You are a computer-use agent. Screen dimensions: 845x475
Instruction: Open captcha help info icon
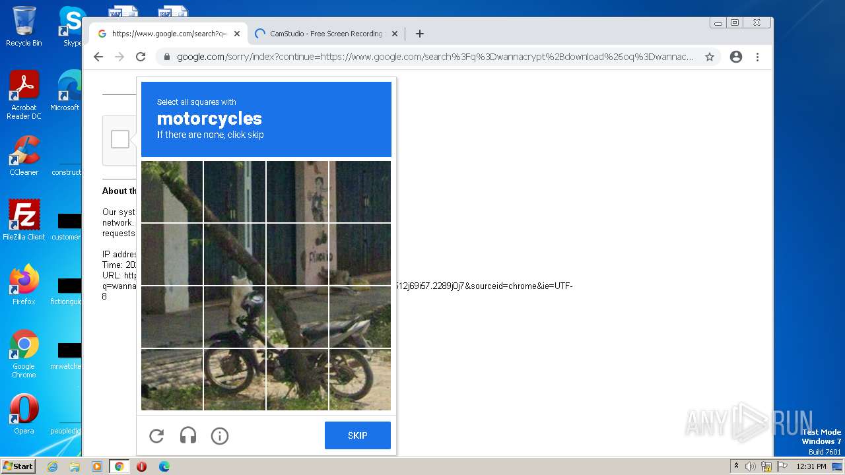pyautogui.click(x=220, y=435)
